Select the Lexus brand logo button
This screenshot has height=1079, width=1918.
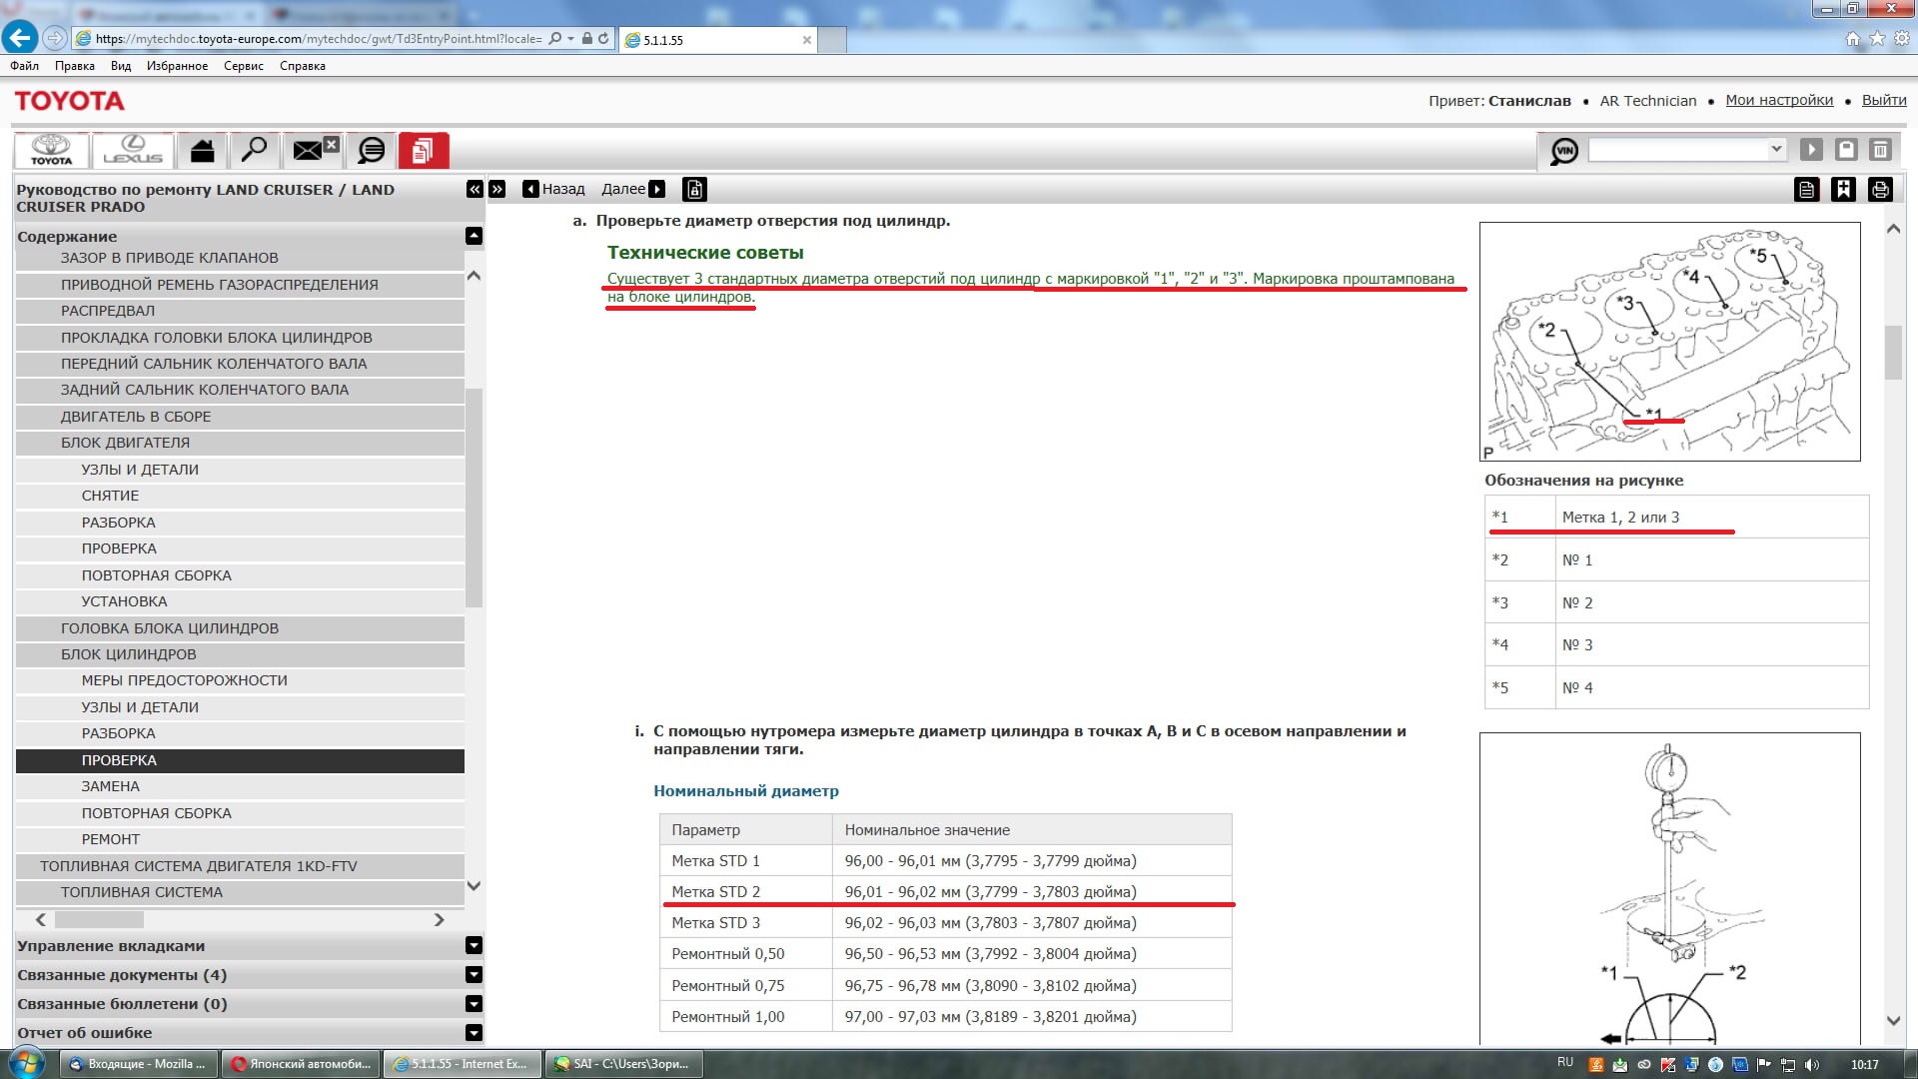coord(133,151)
